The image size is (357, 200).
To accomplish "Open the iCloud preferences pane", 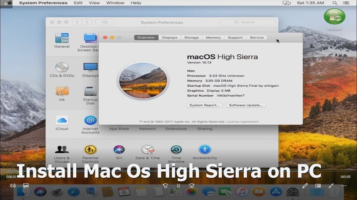I will coord(62,123).
